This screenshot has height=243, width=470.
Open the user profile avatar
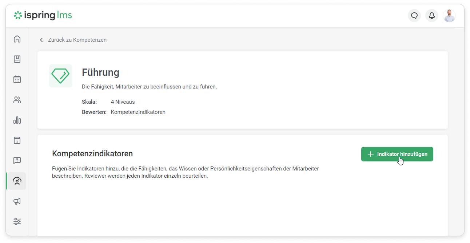point(449,16)
